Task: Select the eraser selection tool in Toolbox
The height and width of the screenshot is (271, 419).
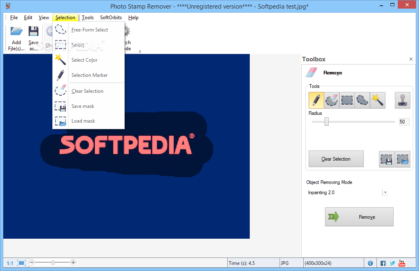Action: click(x=332, y=100)
